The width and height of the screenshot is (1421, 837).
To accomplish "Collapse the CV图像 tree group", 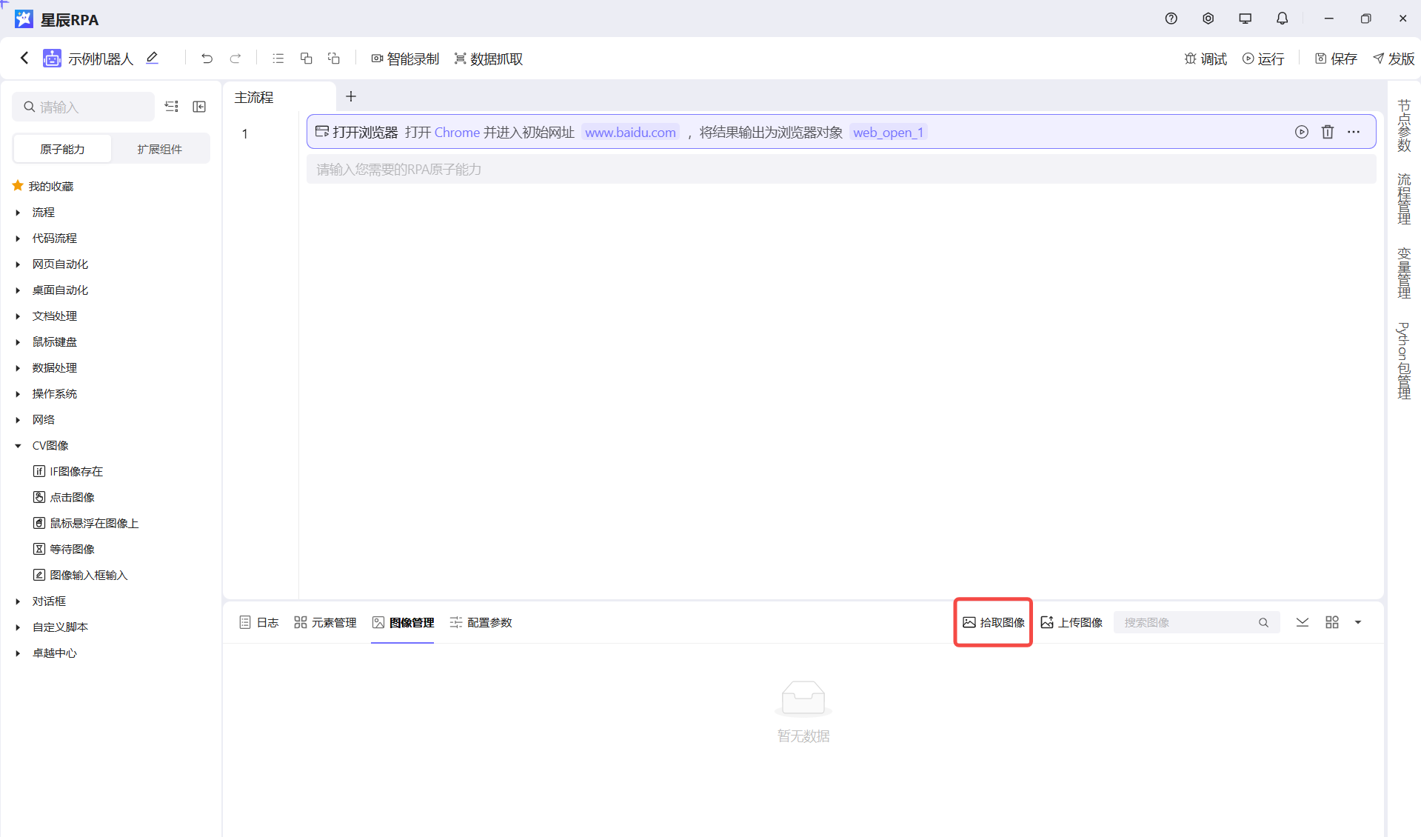I will click(19, 446).
